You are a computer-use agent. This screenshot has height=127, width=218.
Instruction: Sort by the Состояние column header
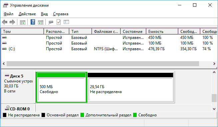coord(133,32)
